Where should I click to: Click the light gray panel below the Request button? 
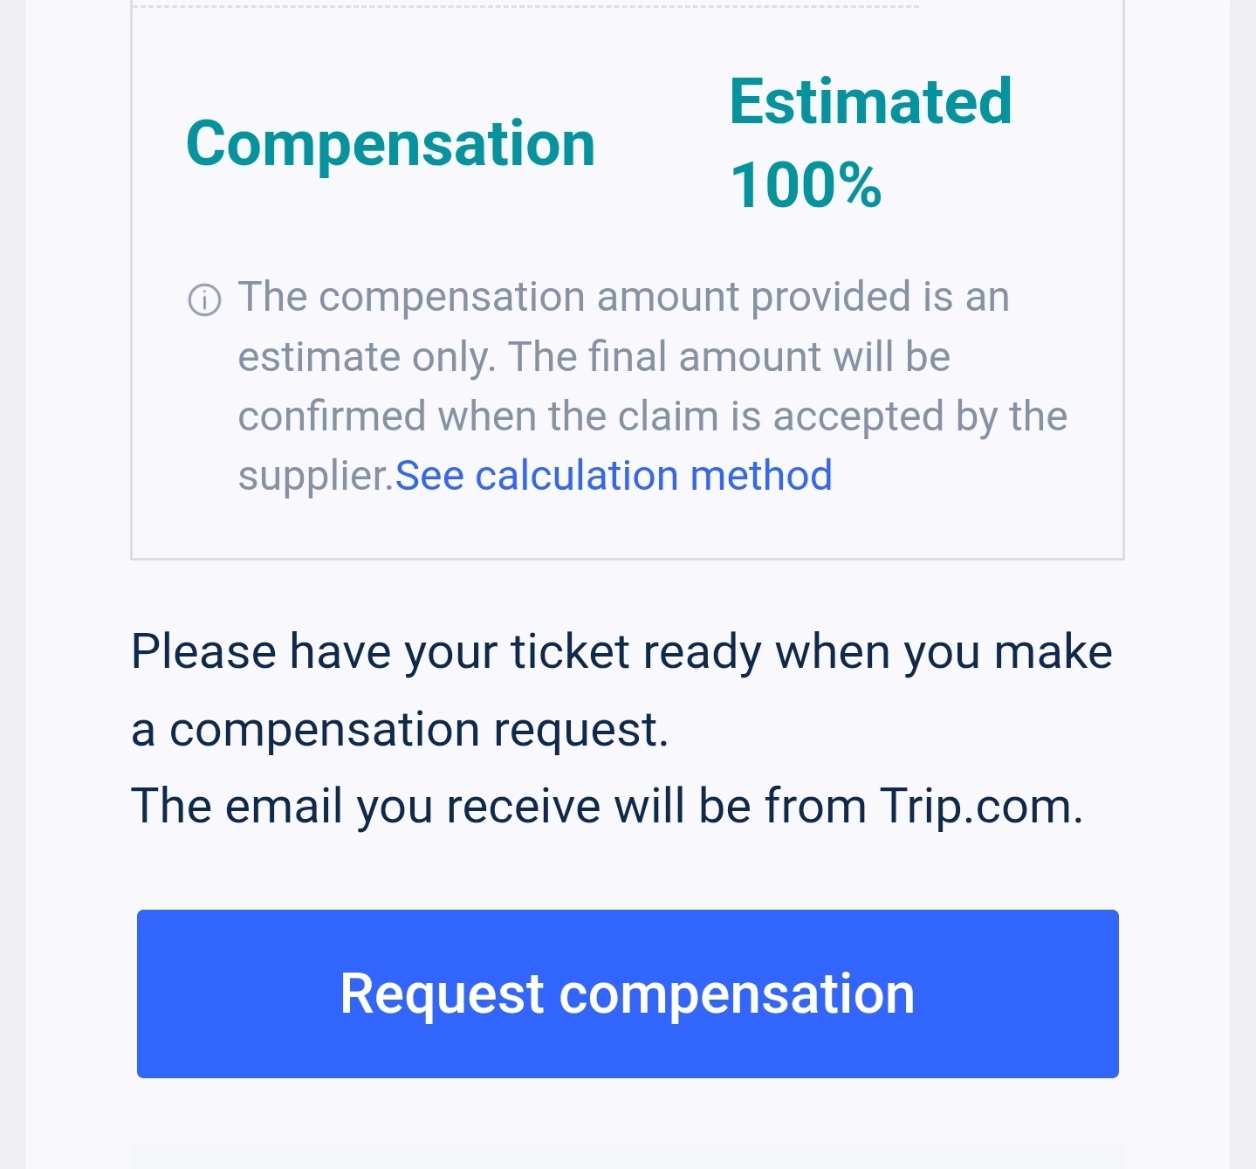627,1156
